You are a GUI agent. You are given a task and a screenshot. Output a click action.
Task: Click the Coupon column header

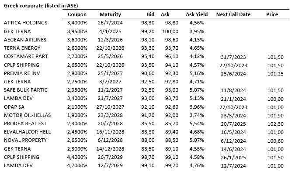coord(77,14)
